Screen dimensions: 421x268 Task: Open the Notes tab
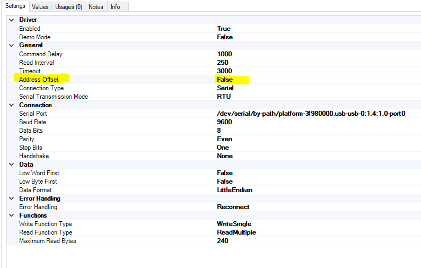coord(96,7)
